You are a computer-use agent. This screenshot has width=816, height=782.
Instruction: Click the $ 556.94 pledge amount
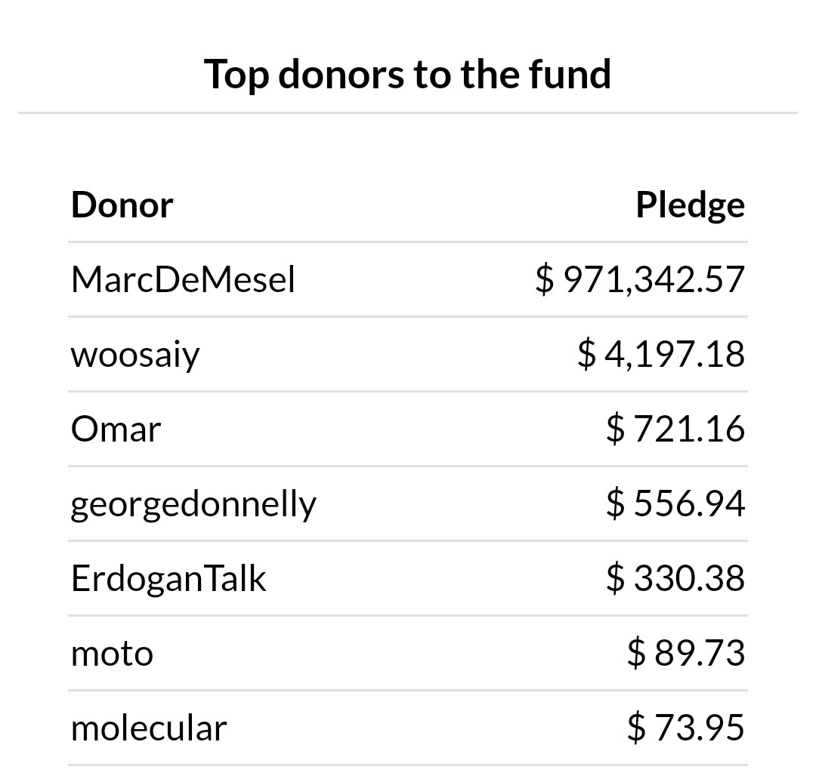[x=675, y=503]
